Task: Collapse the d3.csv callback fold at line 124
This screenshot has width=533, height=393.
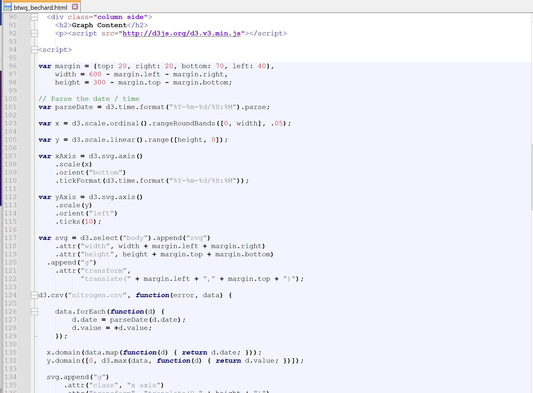Action: coord(34,295)
